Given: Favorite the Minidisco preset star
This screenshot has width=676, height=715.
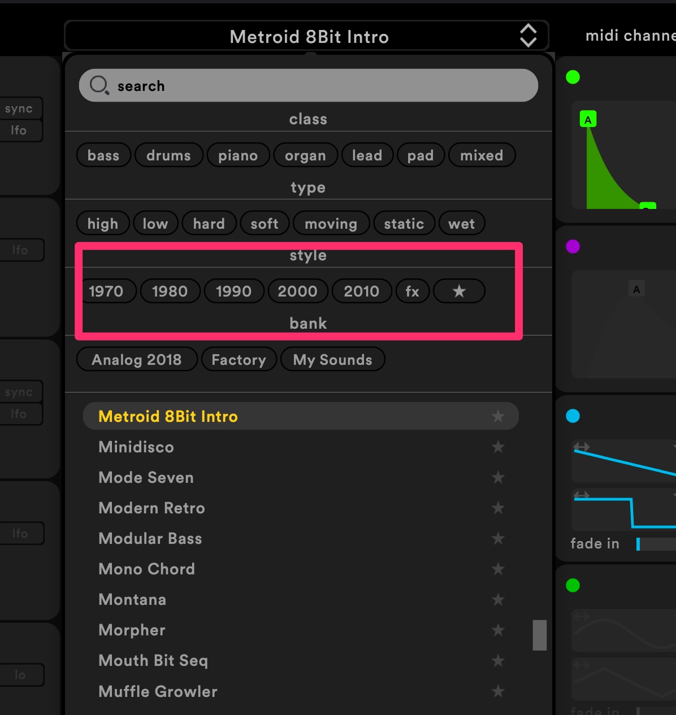Looking at the screenshot, I should [497, 447].
